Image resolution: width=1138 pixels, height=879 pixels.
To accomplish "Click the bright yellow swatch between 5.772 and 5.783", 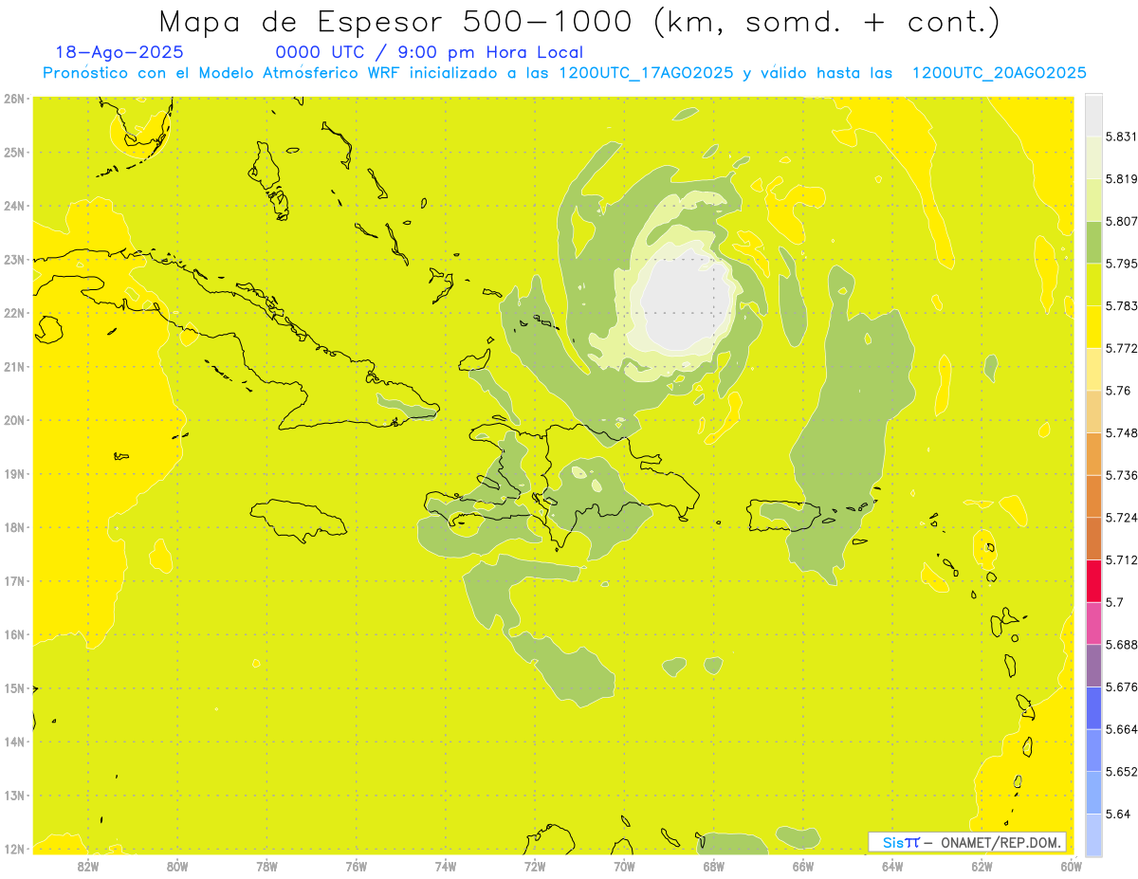I will coord(1093,326).
